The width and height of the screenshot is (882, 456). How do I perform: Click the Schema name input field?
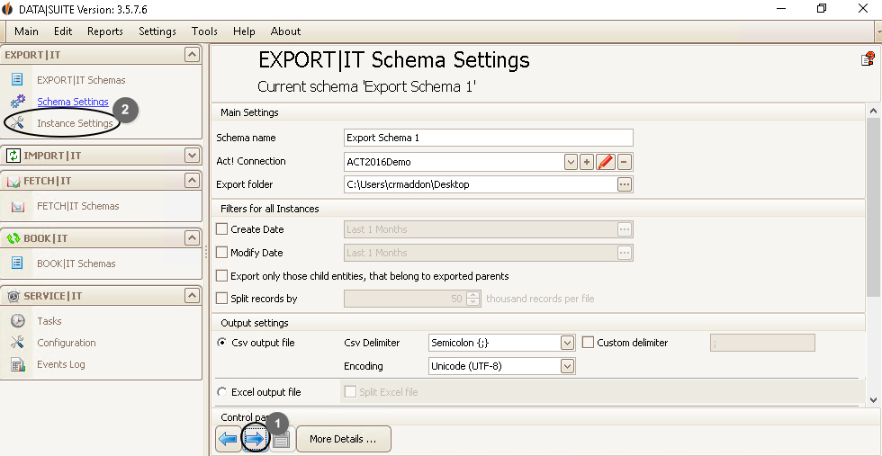point(488,138)
